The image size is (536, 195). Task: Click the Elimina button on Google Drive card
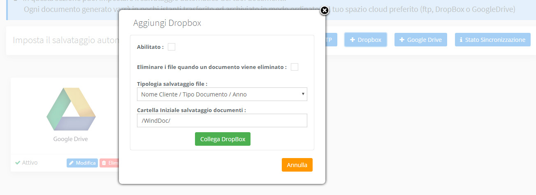coord(109,163)
